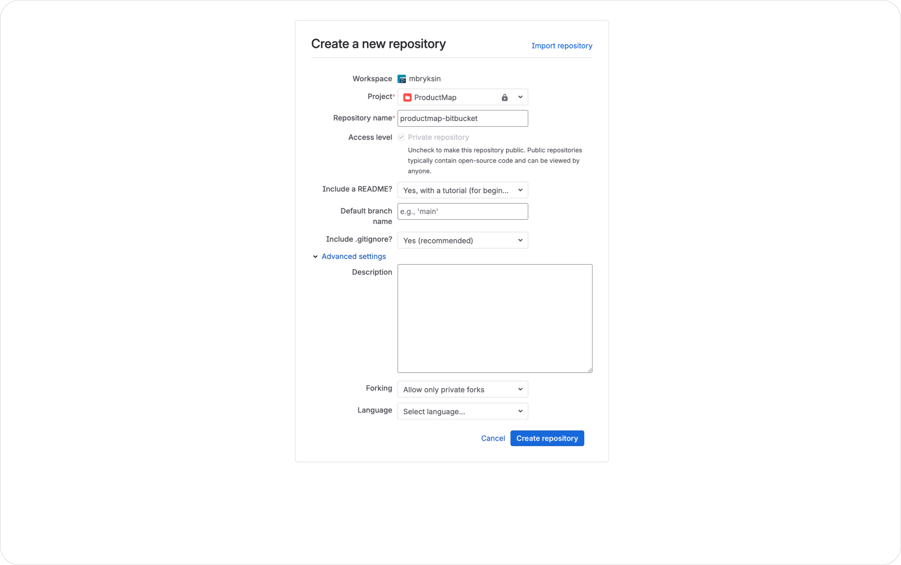Click the Repository name label
The height and width of the screenshot is (565, 901).
pos(363,118)
